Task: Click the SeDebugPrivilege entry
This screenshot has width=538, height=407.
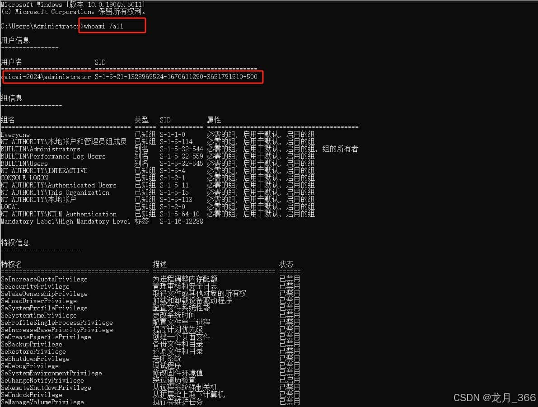Action: coord(29,366)
